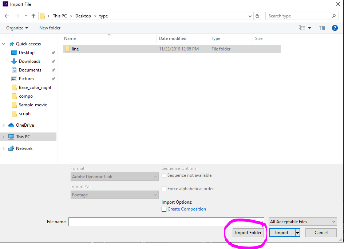Image resolution: width=344 pixels, height=249 pixels.
Task: Open the All Acceptable Files dropdown
Action: point(303,221)
